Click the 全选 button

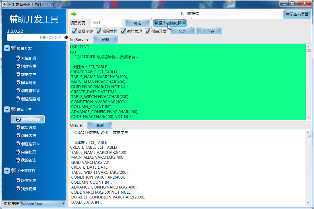(182, 32)
